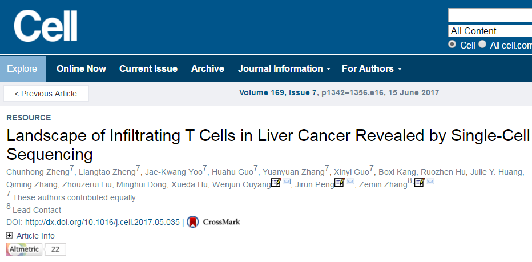Open the Altmetric score badge
The height and width of the screenshot is (262, 532).
pos(36,249)
